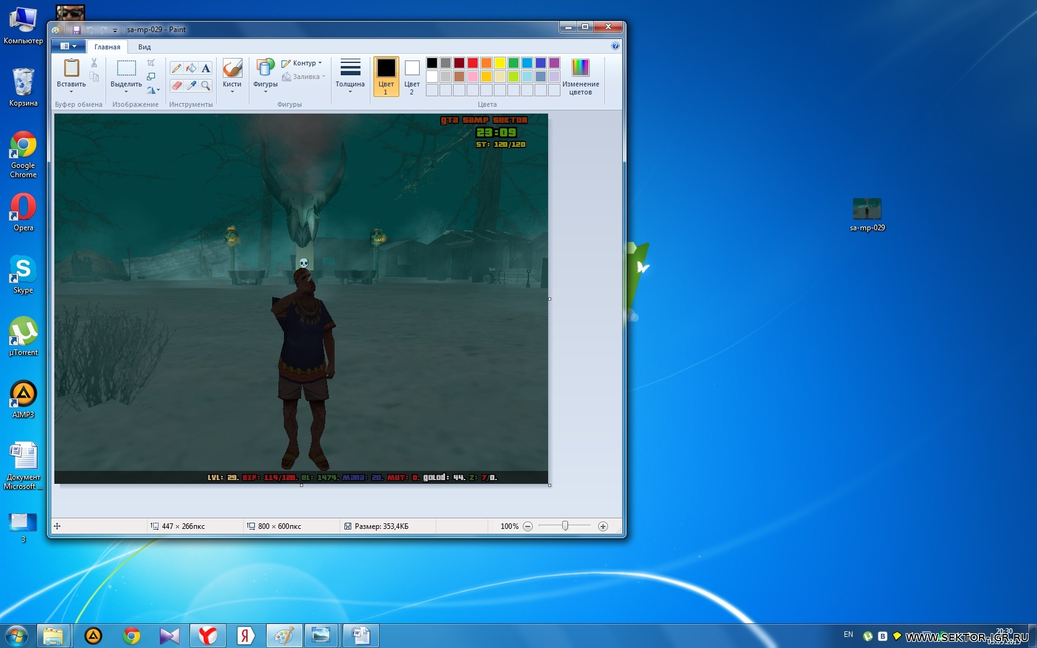Viewport: 1037px width, 648px height.
Task: Switch to the Главная ribbon tab
Action: [x=107, y=47]
